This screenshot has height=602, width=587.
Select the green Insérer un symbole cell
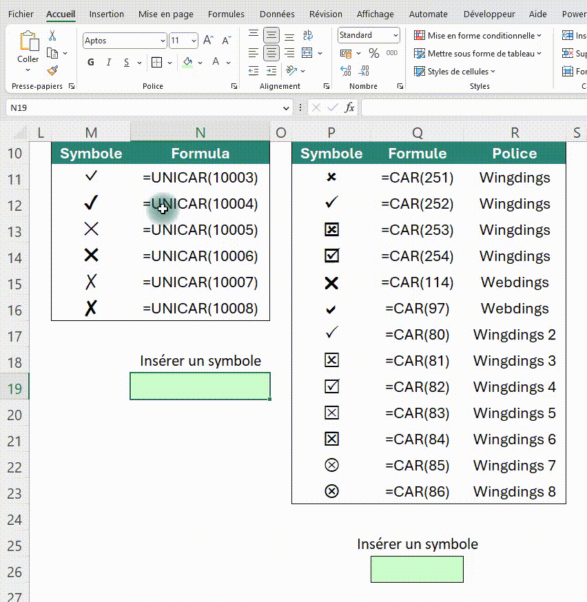199,386
